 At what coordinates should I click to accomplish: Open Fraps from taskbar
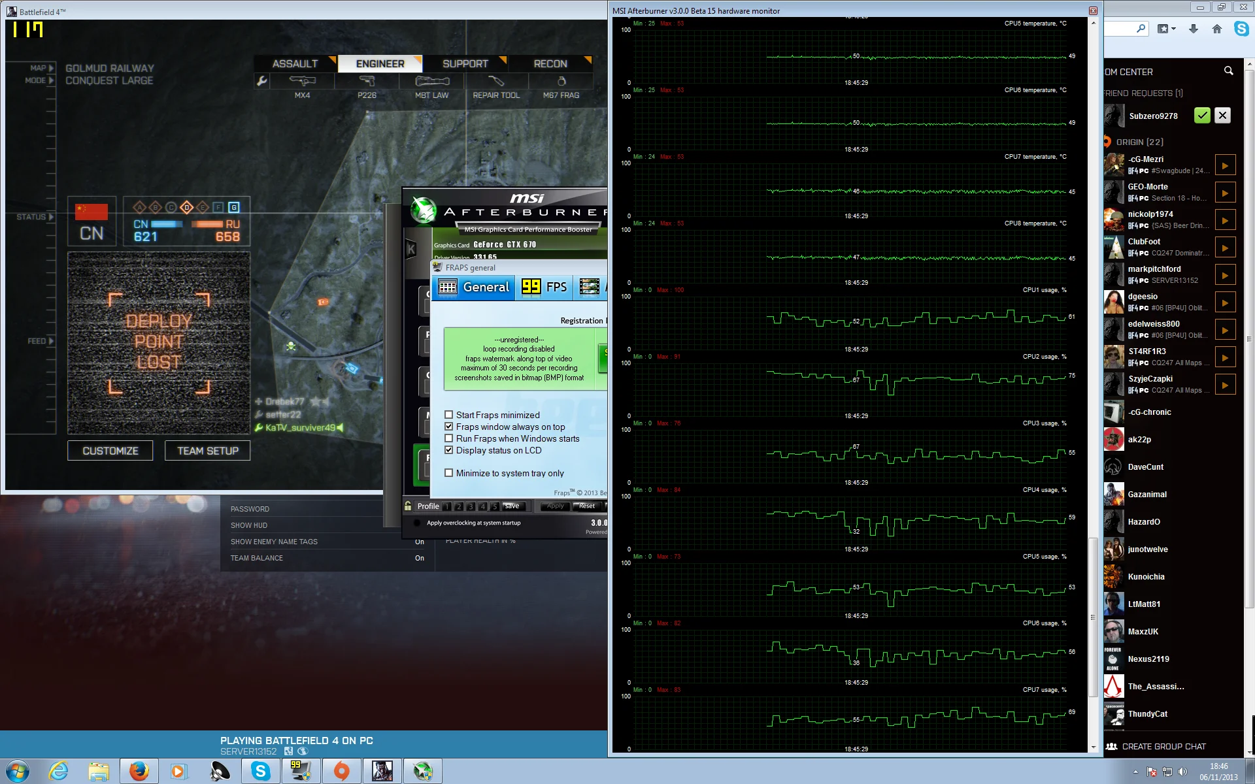point(300,771)
